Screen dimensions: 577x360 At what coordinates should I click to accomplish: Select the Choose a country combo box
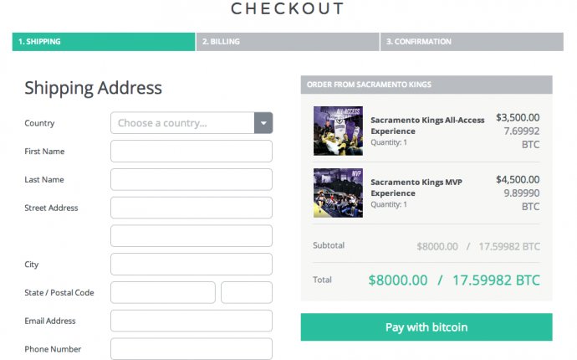[191, 123]
